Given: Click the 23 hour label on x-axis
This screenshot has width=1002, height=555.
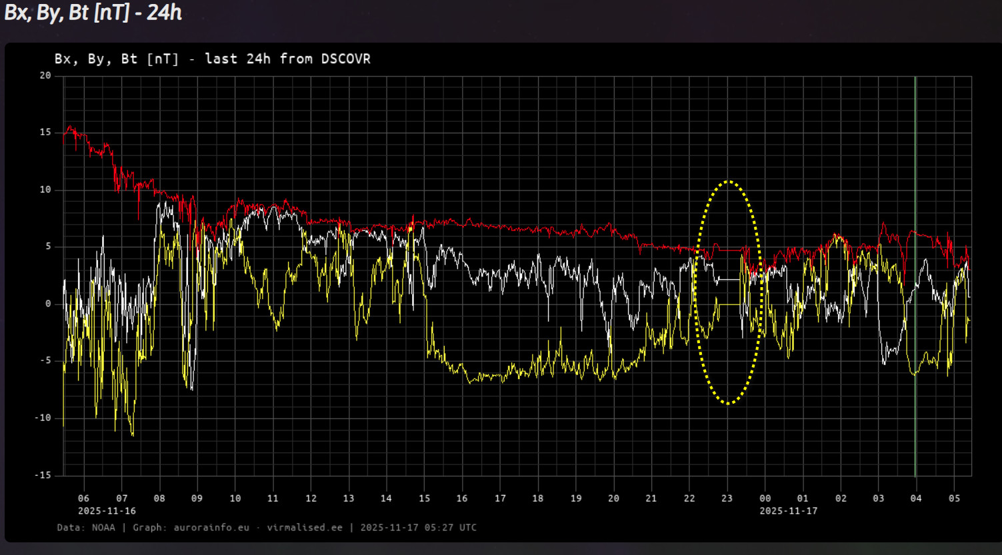Looking at the screenshot, I should point(727,498).
